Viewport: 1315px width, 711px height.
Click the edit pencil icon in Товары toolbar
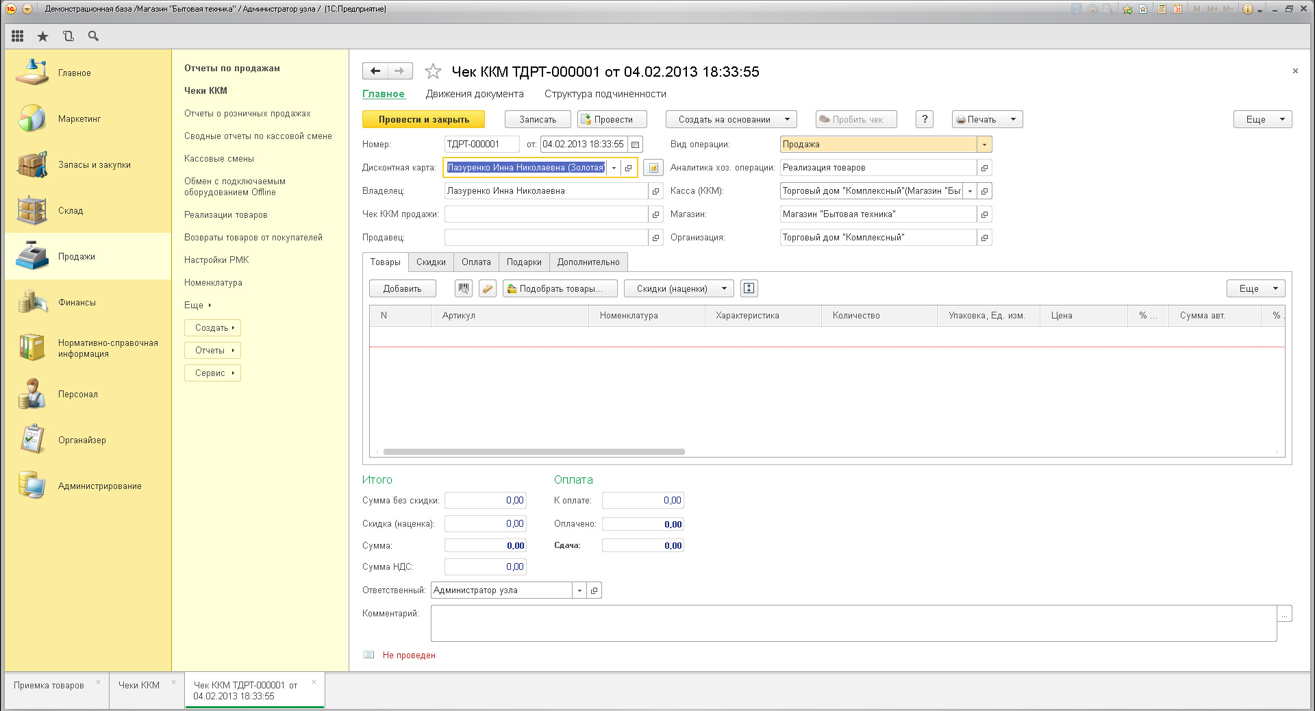pos(488,288)
